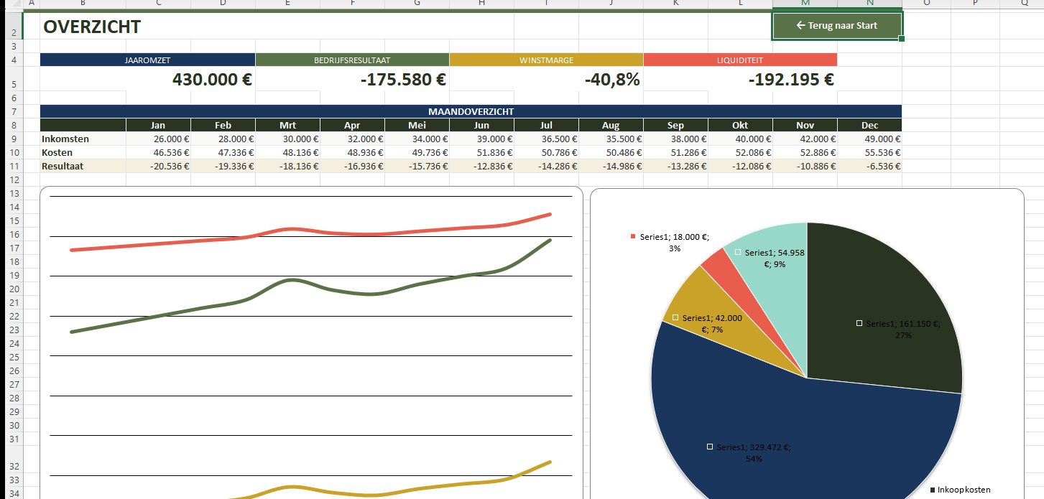Select the column Q header
1044x499 pixels.
1023,3
